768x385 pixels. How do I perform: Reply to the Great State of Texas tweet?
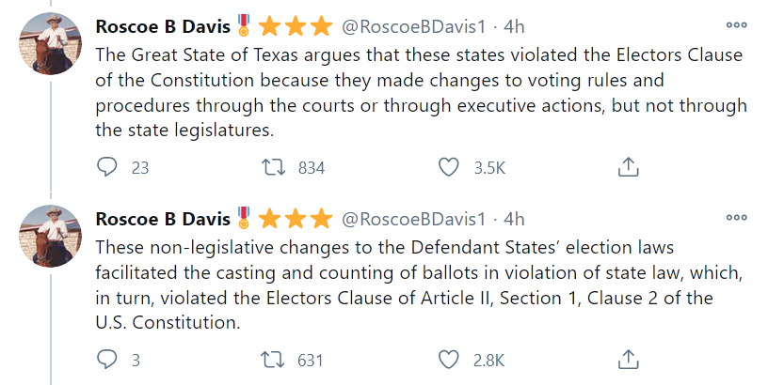[108, 167]
